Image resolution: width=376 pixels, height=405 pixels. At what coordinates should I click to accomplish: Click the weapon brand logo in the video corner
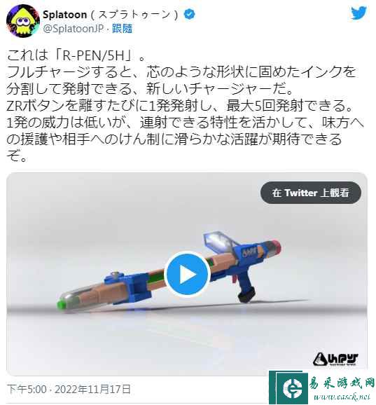335,359
